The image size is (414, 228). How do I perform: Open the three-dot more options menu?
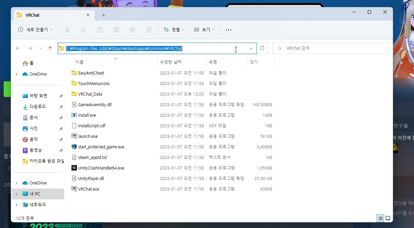coord(229,30)
